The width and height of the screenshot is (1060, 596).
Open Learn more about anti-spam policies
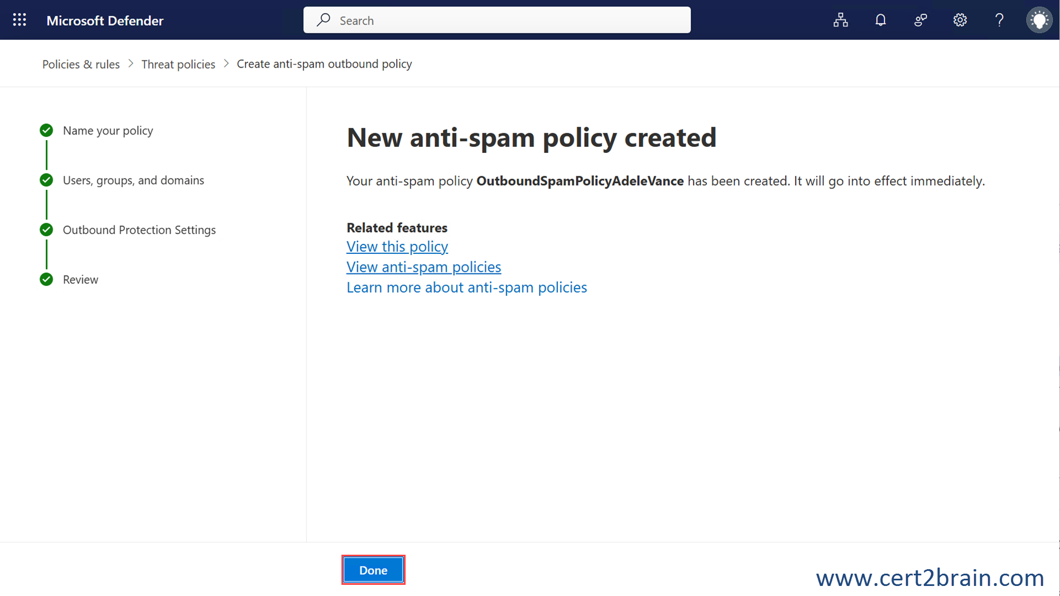coord(466,287)
